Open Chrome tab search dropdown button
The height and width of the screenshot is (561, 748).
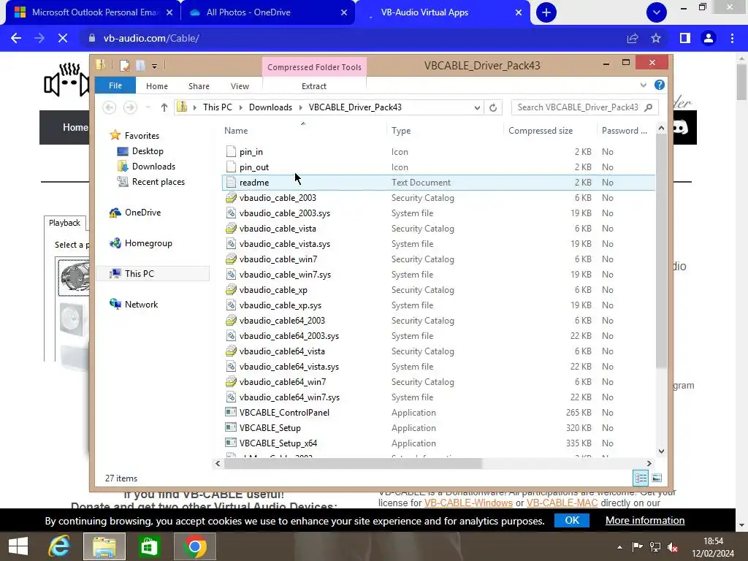[657, 12]
